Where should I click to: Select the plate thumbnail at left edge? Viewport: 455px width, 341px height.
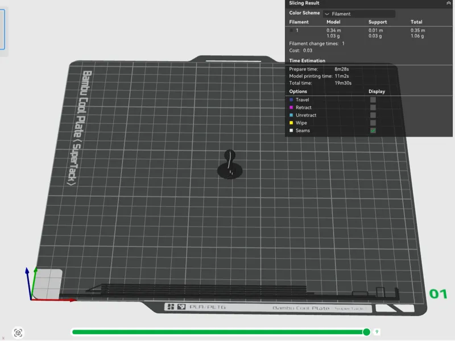click(x=2, y=30)
